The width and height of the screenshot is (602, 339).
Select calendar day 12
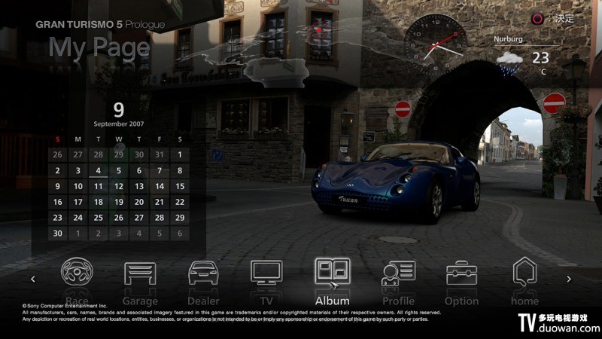tap(119, 186)
